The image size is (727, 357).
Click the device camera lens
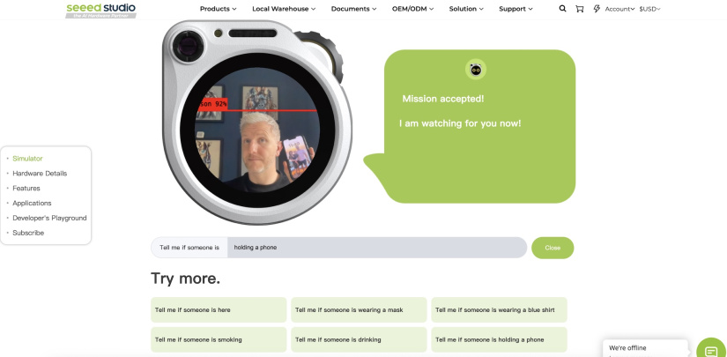[188, 46]
